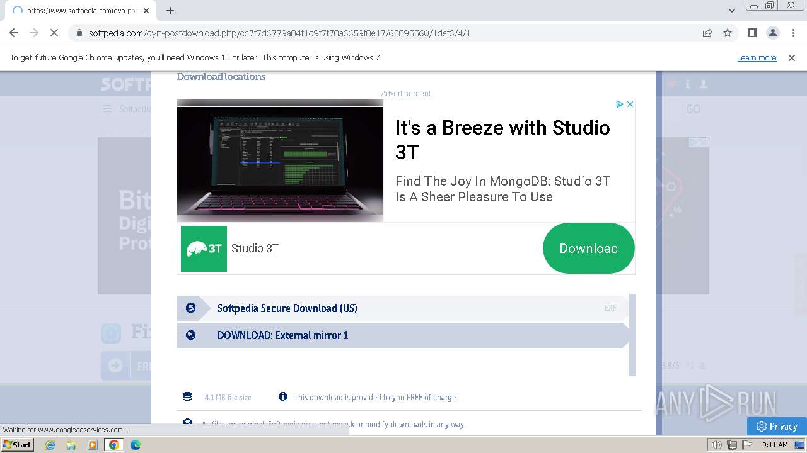Open Microsoft Edge from taskbar
Viewport: 807px width, 453px height.
(x=136, y=445)
